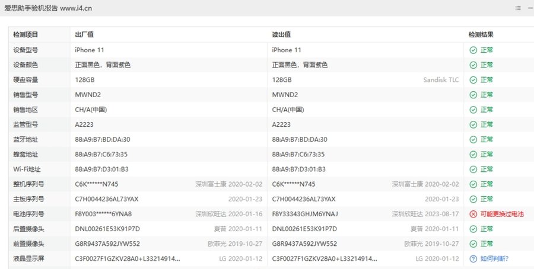Click the 出厂值 column header

(x=84, y=35)
